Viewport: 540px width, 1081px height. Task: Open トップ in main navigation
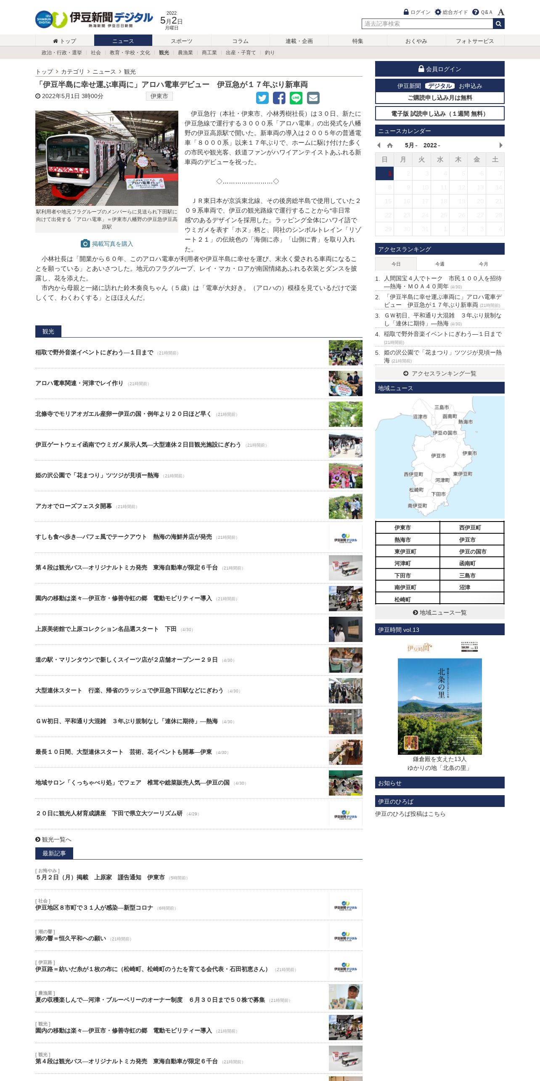coord(65,41)
